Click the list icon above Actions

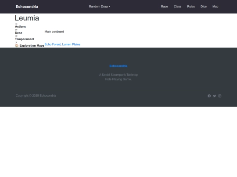16,24
